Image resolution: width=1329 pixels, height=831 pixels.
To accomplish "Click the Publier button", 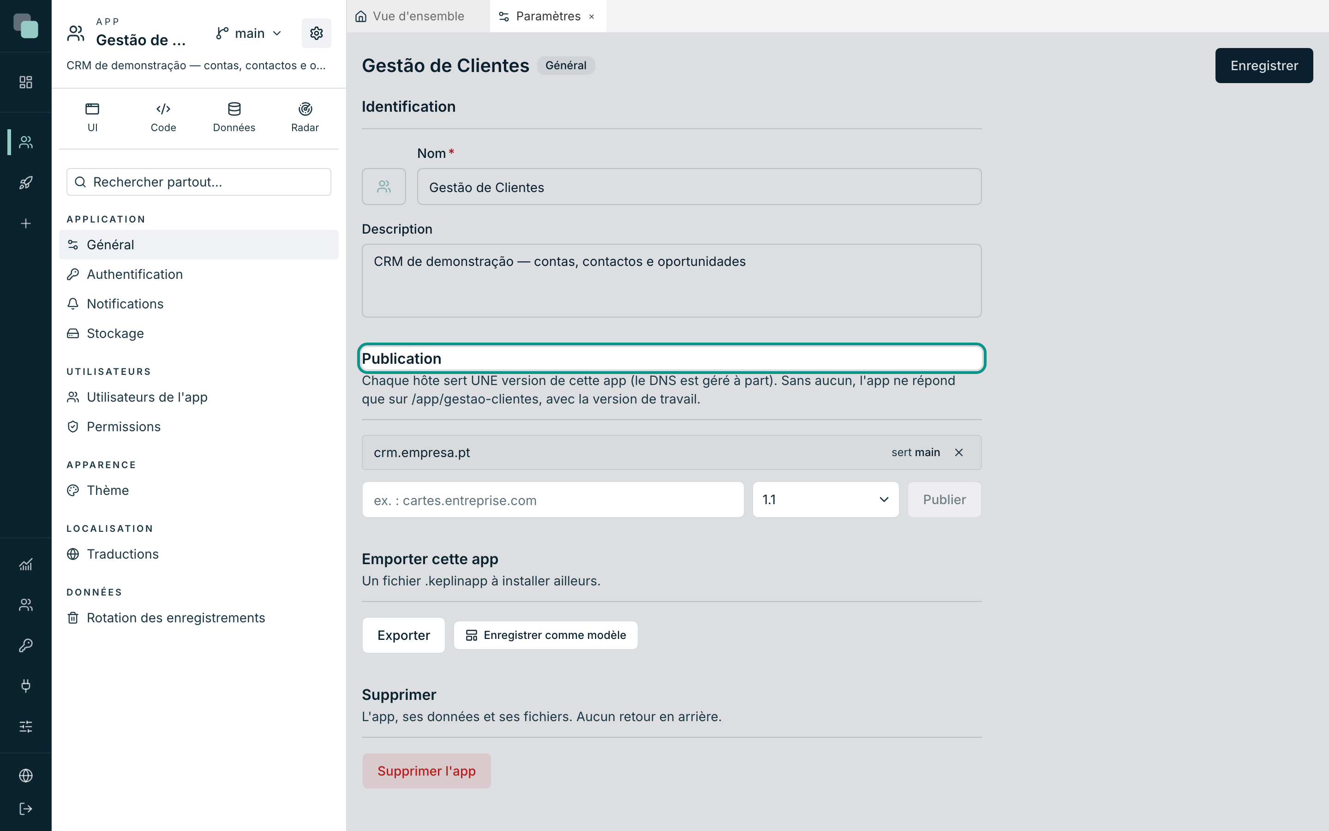I will [x=944, y=500].
